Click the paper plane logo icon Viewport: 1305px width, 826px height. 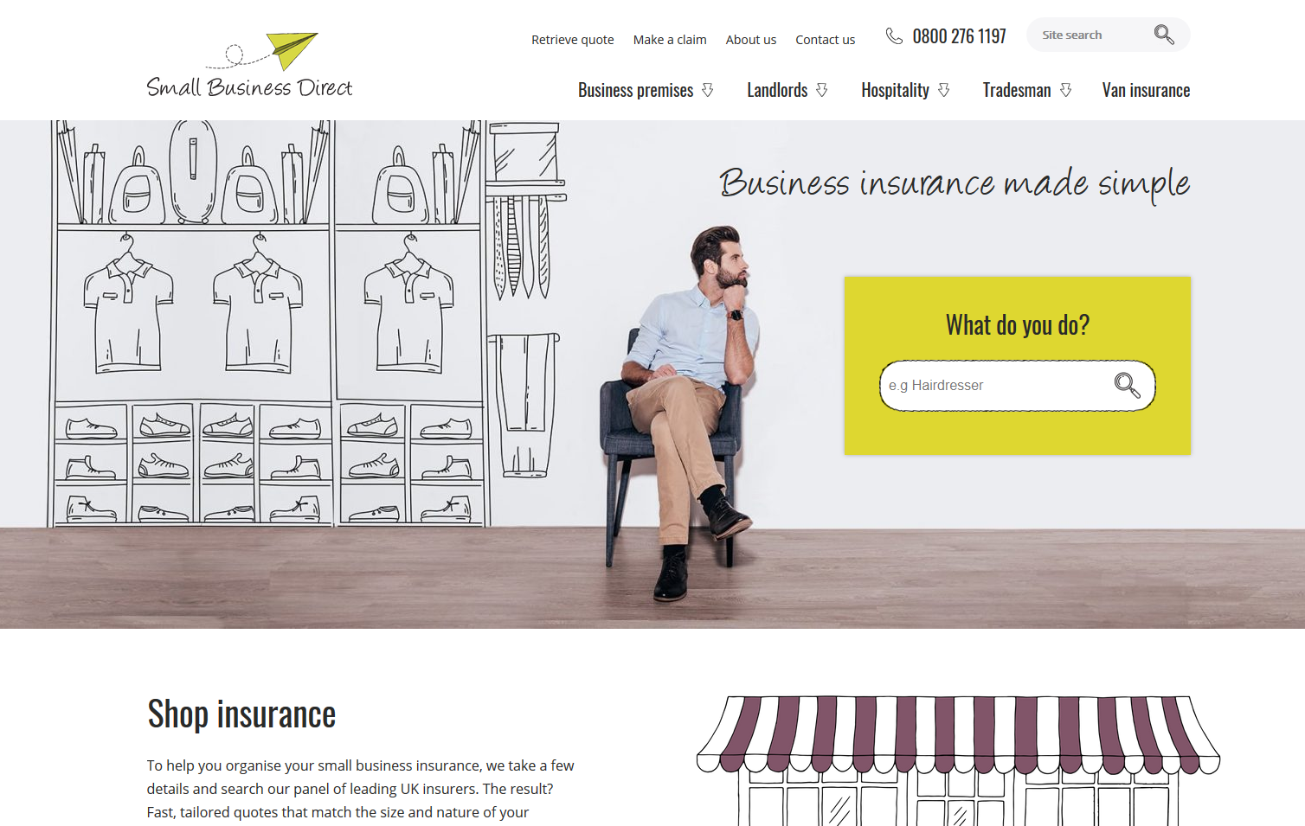point(292,50)
